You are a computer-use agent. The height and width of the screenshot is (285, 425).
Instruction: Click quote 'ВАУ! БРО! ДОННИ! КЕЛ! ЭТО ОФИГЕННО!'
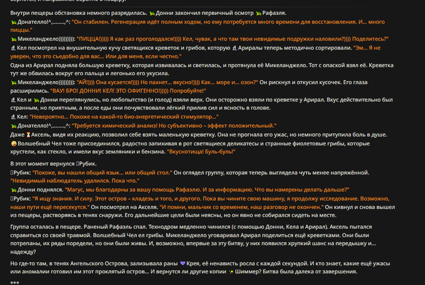pyautogui.click(x=128, y=91)
